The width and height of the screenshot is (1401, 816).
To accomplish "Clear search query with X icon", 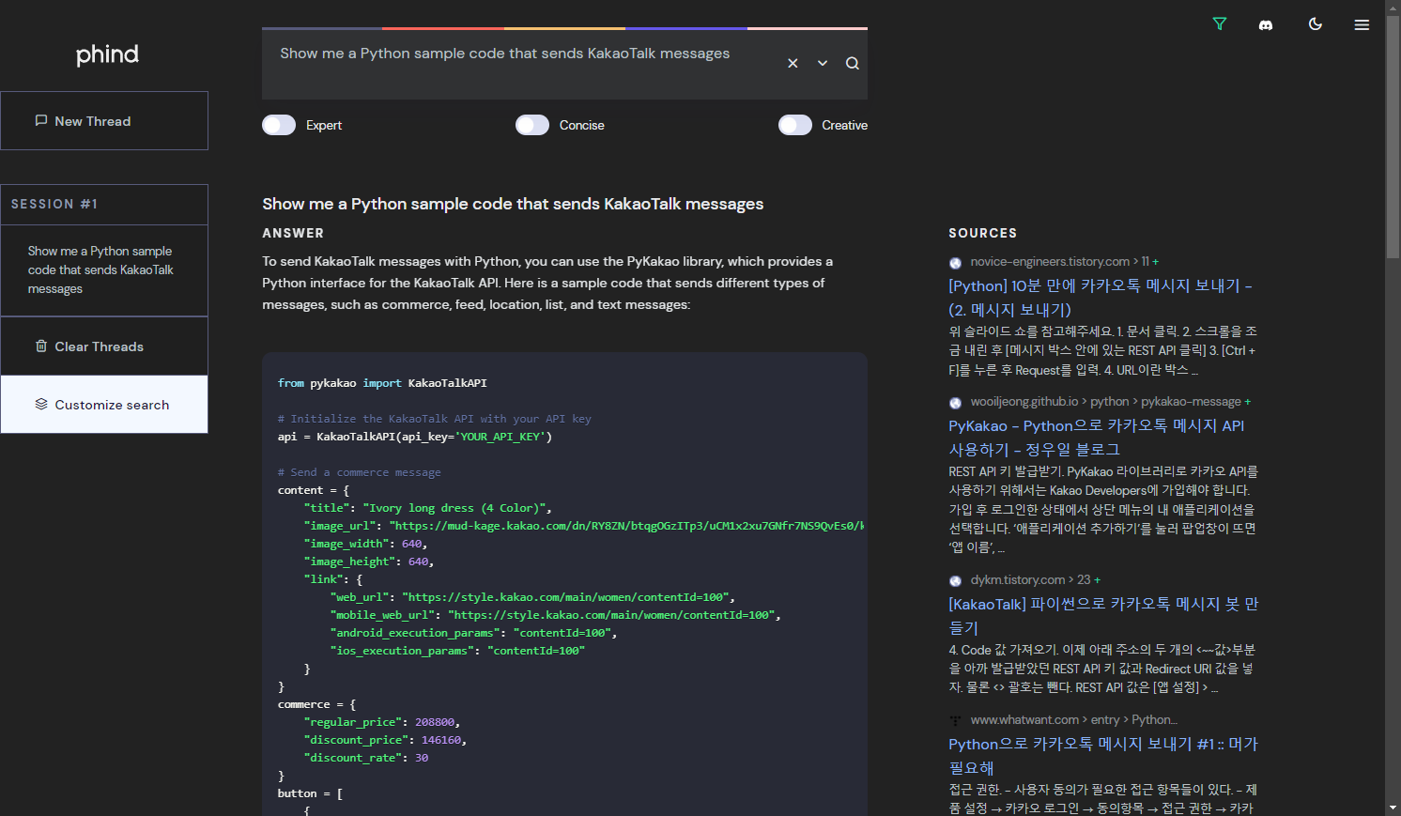I will tap(793, 63).
